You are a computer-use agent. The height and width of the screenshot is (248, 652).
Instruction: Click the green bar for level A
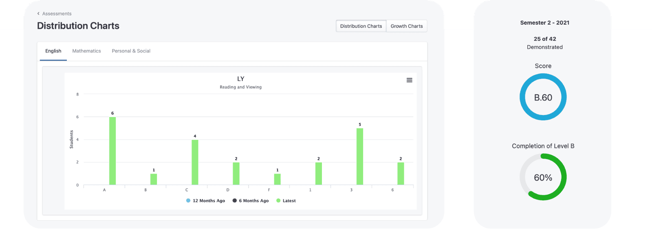[x=112, y=151]
